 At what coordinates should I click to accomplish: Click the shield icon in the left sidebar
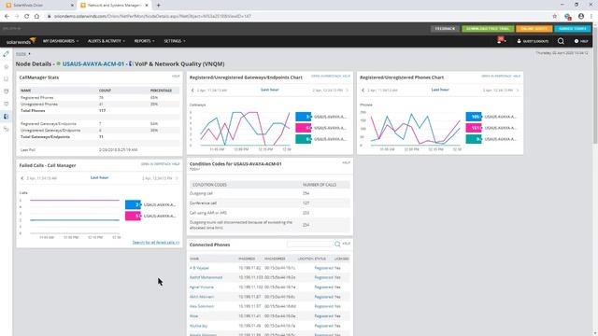point(7,91)
